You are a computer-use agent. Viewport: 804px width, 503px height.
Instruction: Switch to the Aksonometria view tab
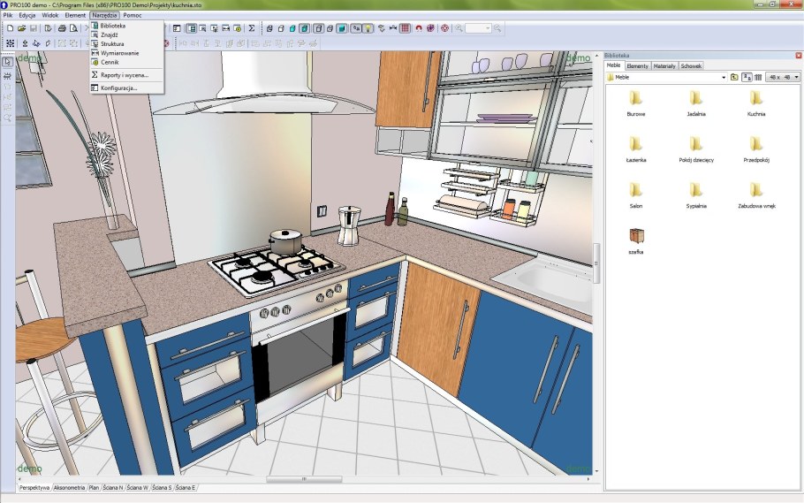pos(69,487)
